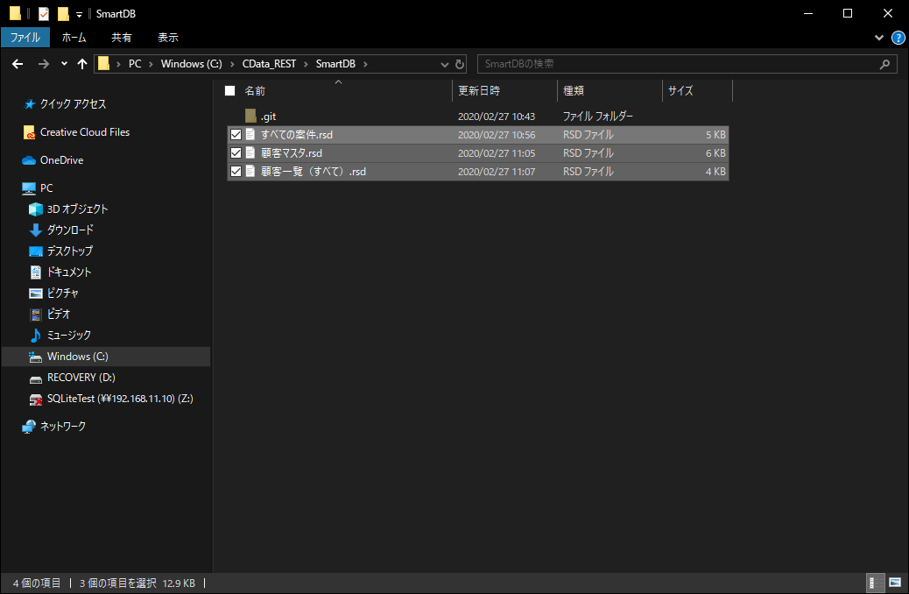This screenshot has width=909, height=594.
Task: Open the help question mark icon
Action: pyautogui.click(x=898, y=38)
